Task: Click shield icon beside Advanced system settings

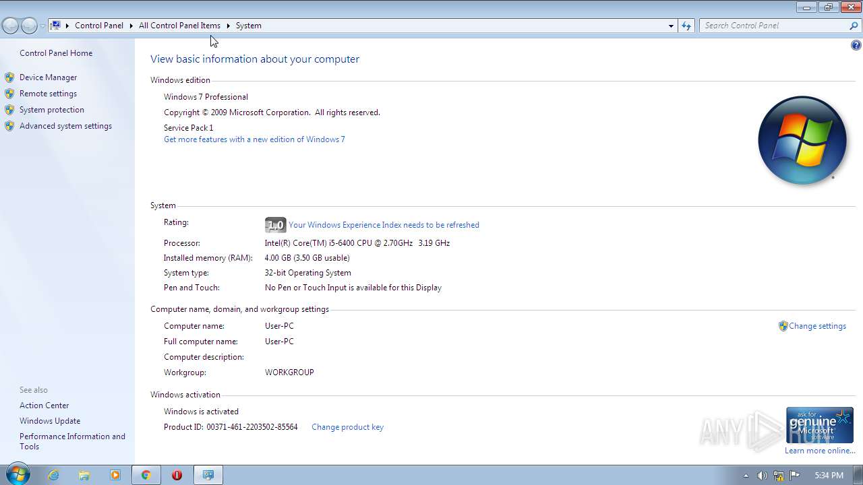Action: (x=9, y=126)
